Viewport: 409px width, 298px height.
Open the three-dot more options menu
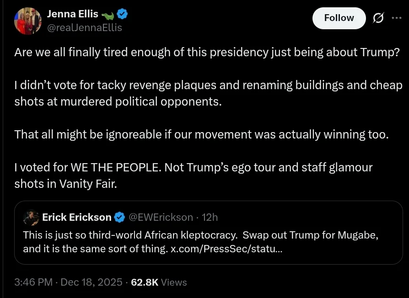pyautogui.click(x=396, y=18)
